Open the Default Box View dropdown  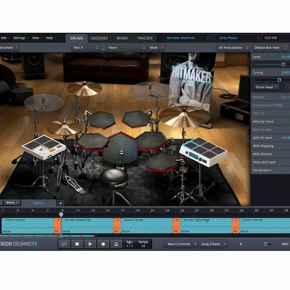pos(270,48)
